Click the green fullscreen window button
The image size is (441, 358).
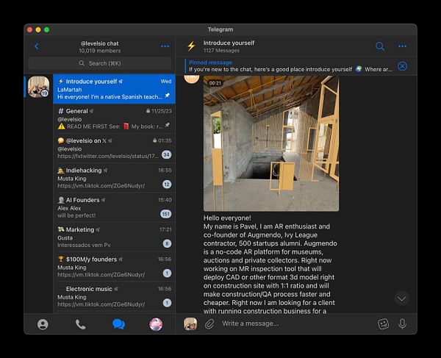47,29
